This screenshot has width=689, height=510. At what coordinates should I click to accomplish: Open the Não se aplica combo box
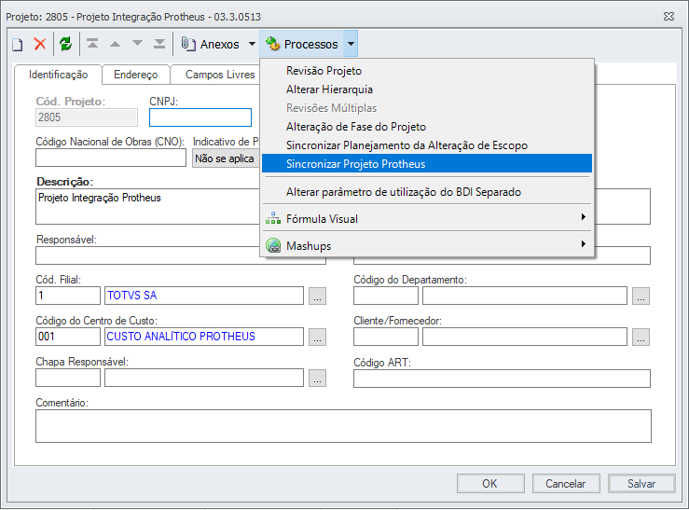coord(226,159)
